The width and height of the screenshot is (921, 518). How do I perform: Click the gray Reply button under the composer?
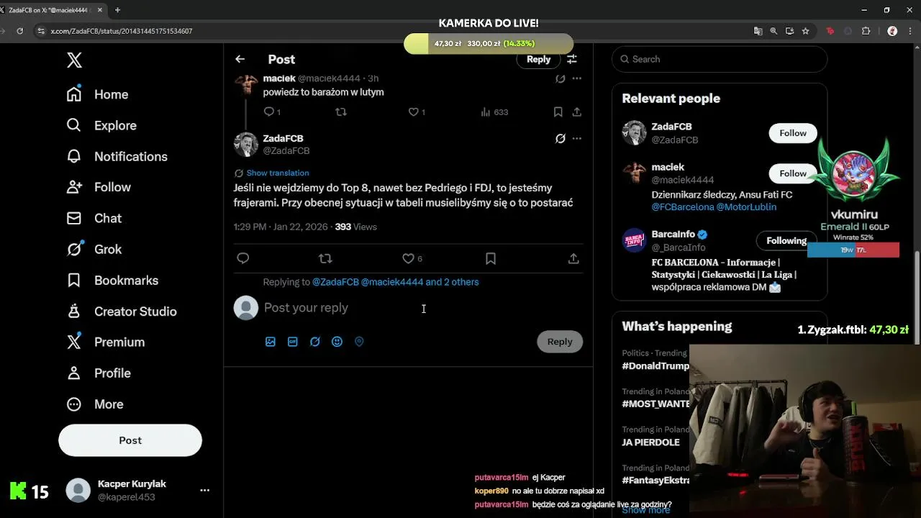(x=560, y=342)
